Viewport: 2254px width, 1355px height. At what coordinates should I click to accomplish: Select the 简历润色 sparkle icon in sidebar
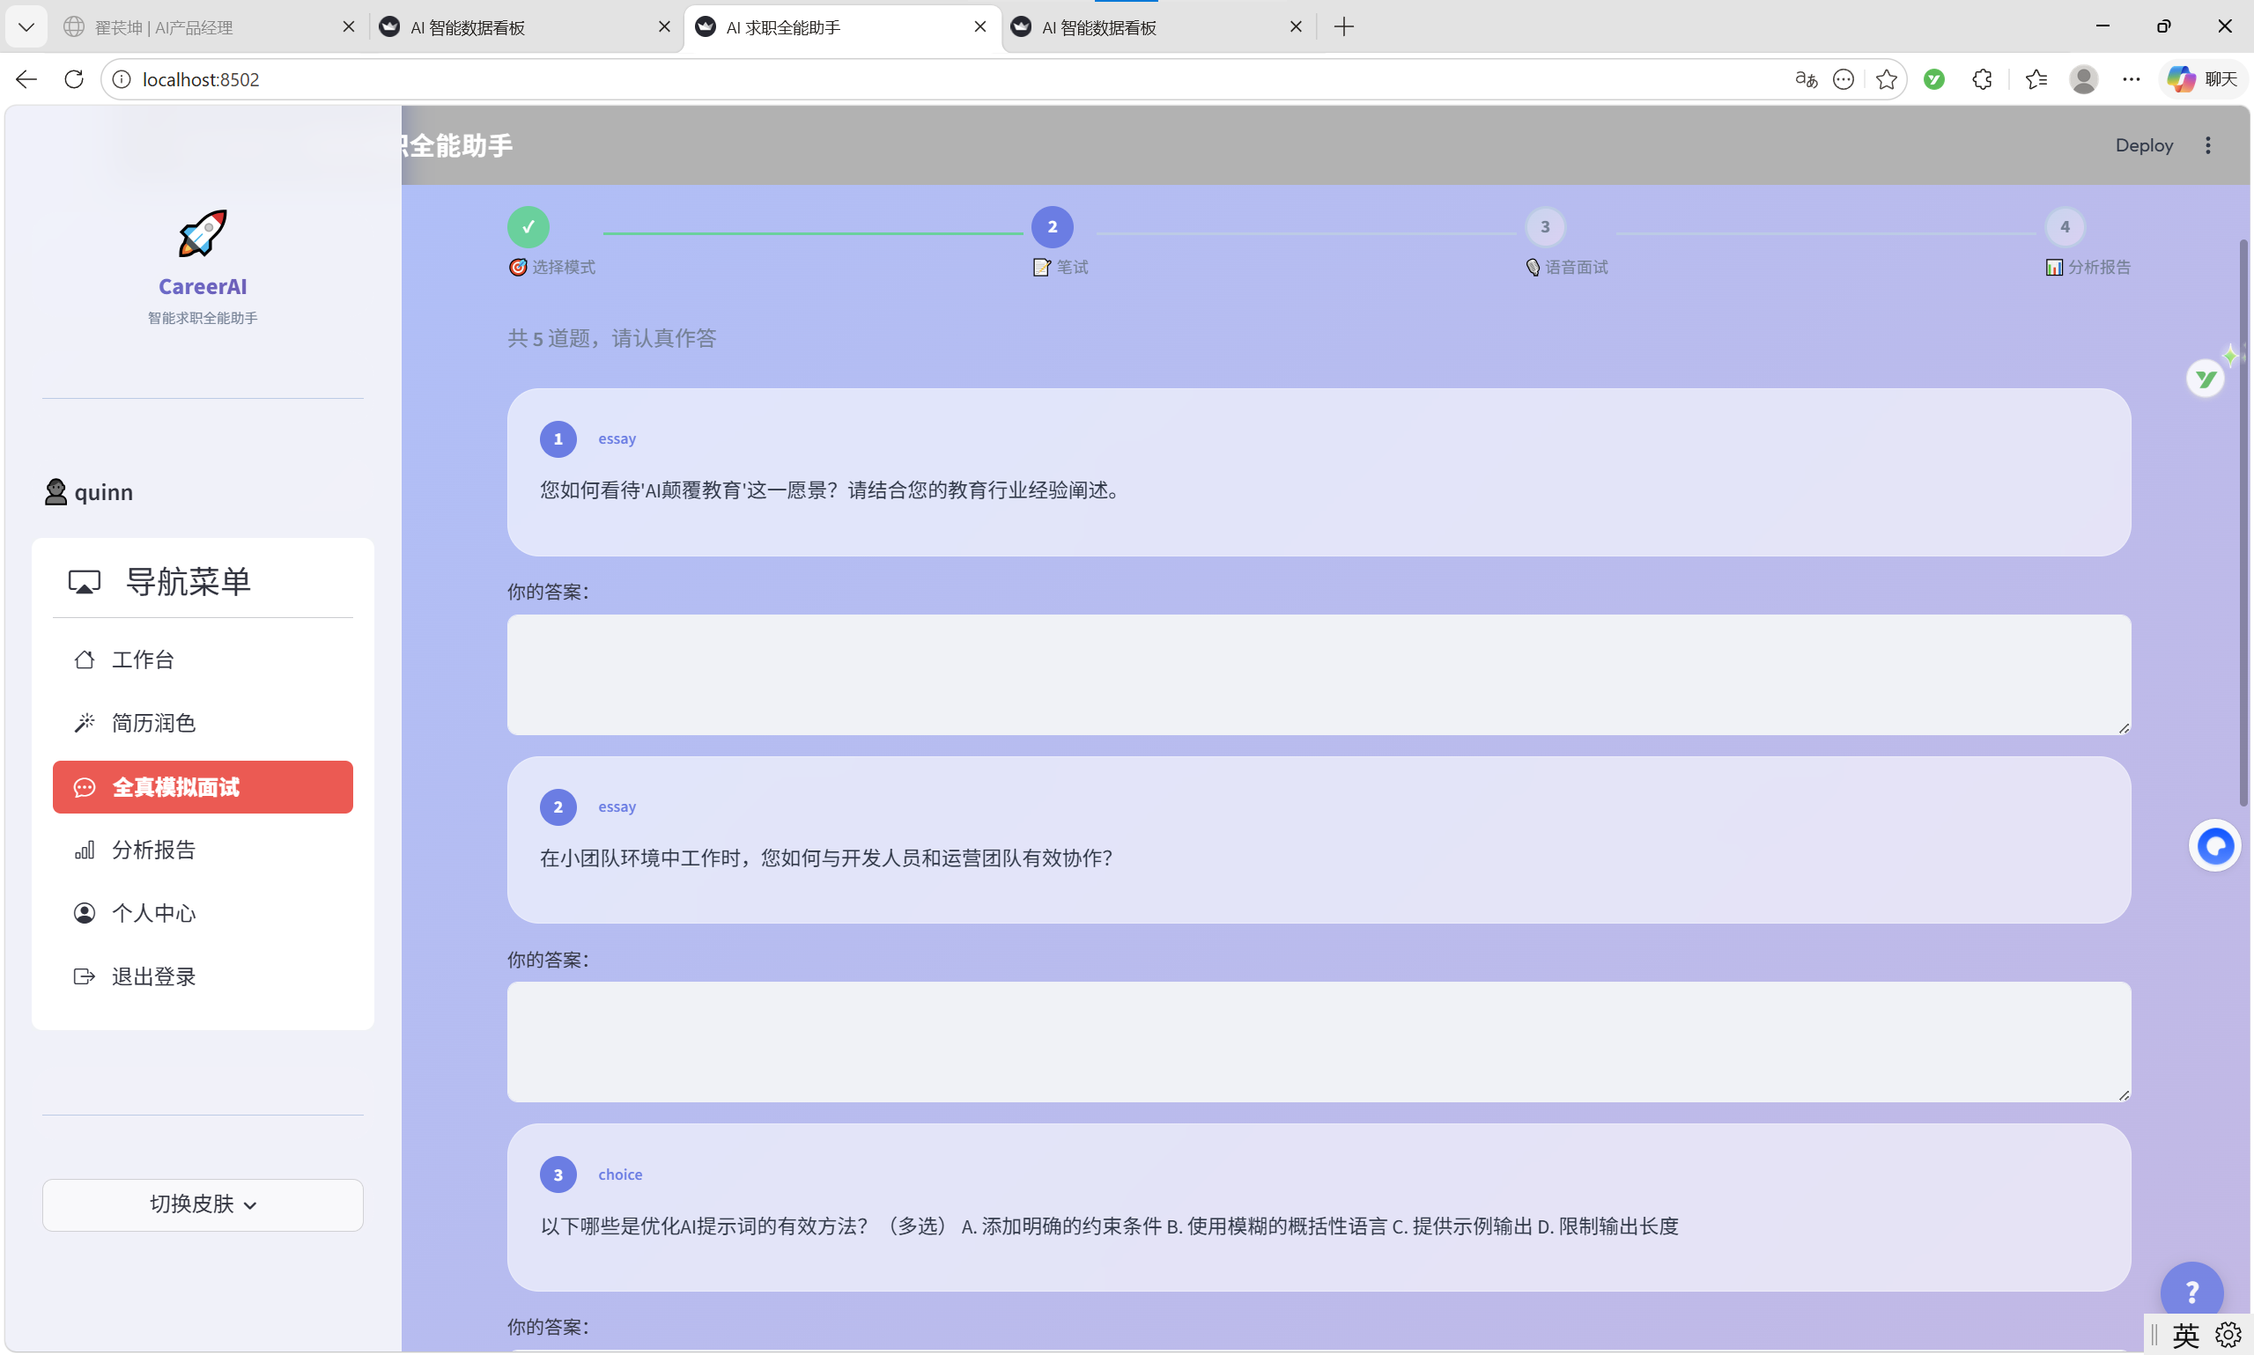85,722
